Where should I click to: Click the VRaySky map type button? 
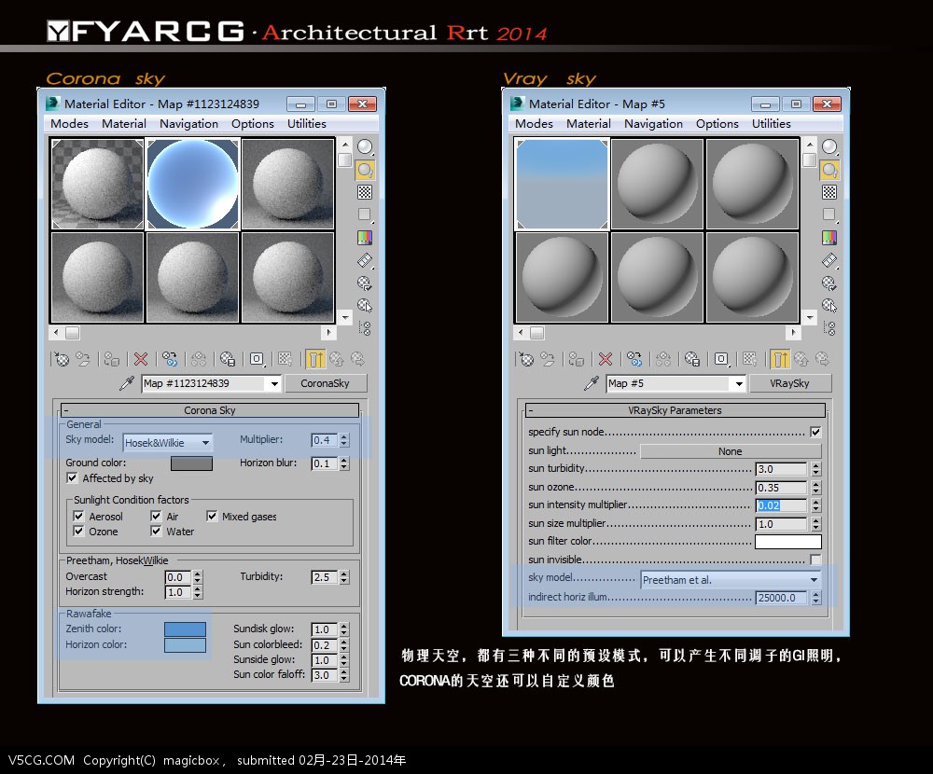click(789, 383)
